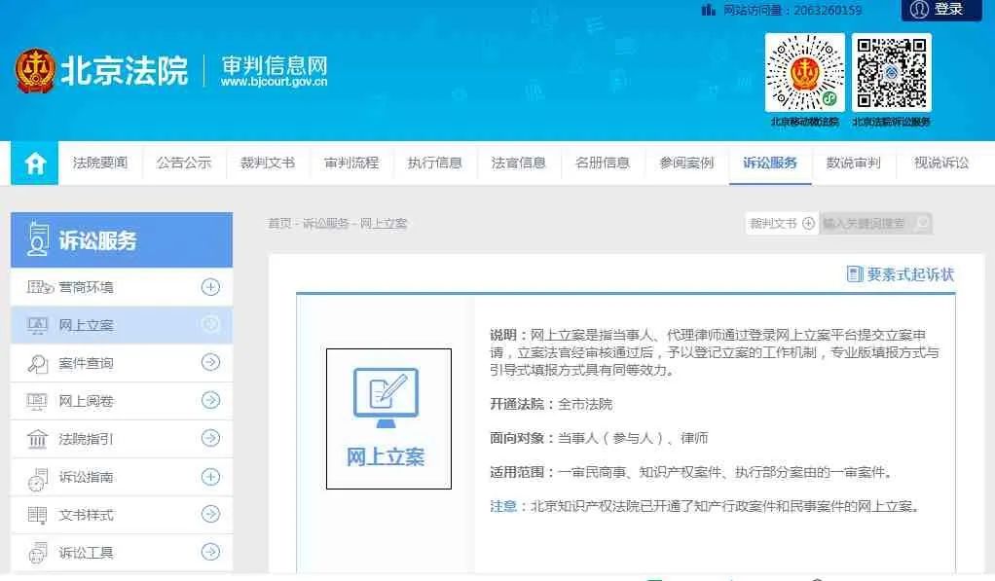Click the arrow beside sidebar 网上立案

click(x=210, y=325)
